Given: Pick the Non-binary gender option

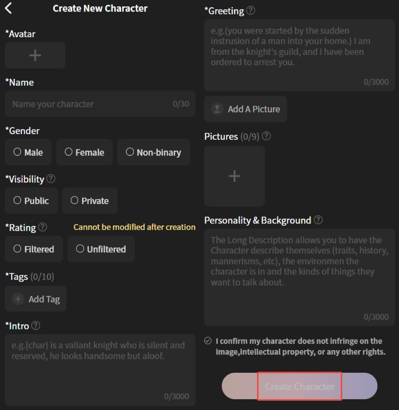Looking at the screenshot, I should point(154,152).
